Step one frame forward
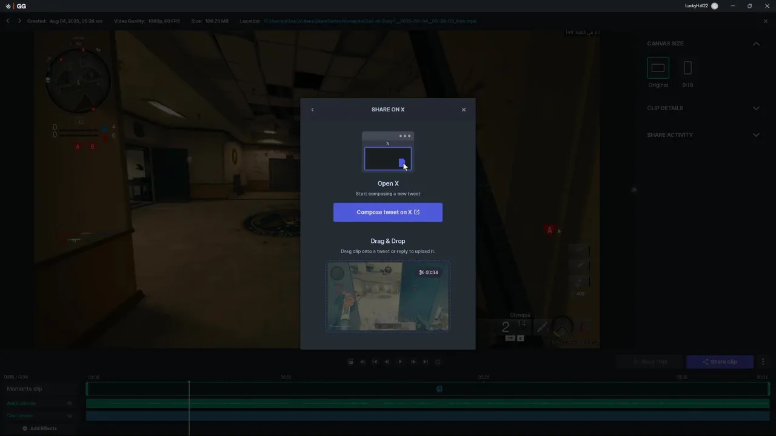The height and width of the screenshot is (436, 776). tap(413, 362)
